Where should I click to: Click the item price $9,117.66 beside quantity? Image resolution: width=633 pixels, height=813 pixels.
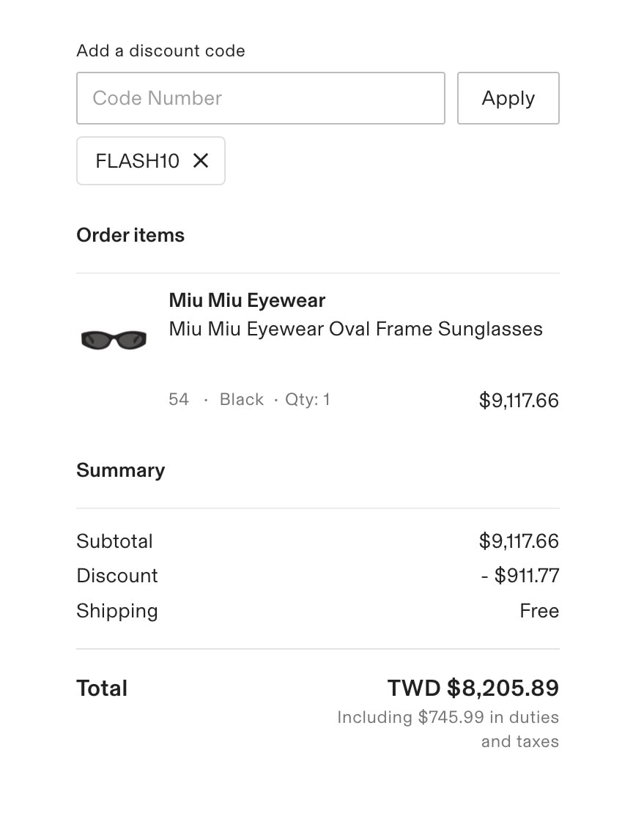[519, 401]
